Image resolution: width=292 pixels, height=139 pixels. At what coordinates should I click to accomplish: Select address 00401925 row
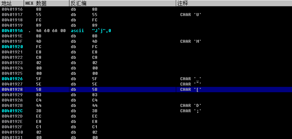(x=146, y=73)
